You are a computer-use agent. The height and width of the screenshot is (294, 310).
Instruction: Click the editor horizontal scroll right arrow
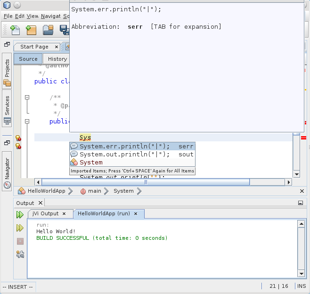pos(288,182)
